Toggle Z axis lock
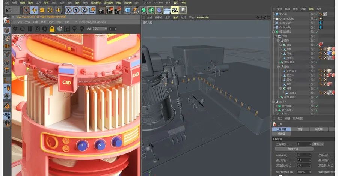Viewport: 338px width, 176px height. click(x=84, y=10)
